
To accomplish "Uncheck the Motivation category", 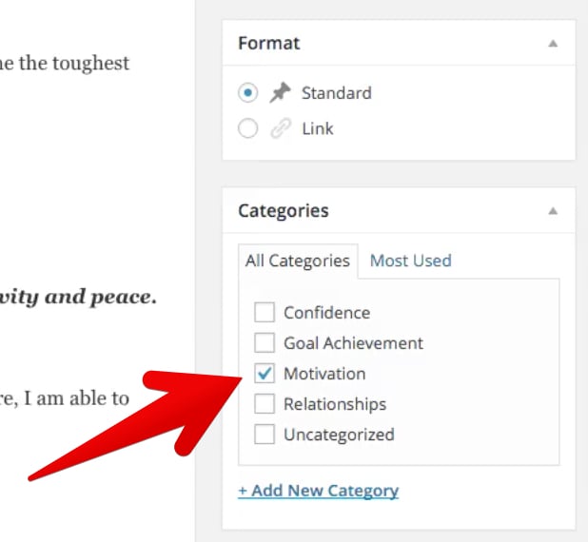I will pyautogui.click(x=264, y=374).
